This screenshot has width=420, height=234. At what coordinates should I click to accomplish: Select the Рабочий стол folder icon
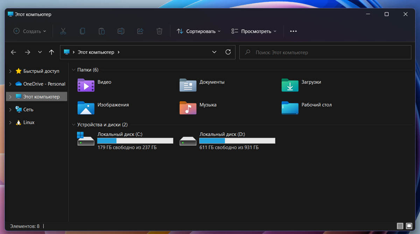click(290, 108)
